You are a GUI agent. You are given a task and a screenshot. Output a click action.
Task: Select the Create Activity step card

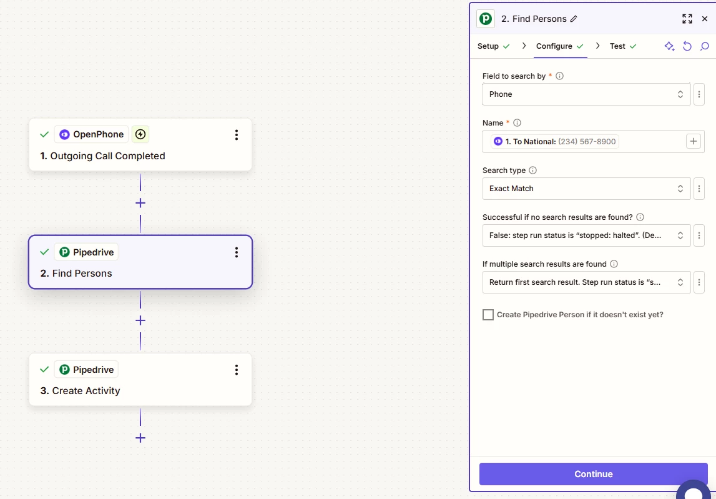tap(140, 379)
